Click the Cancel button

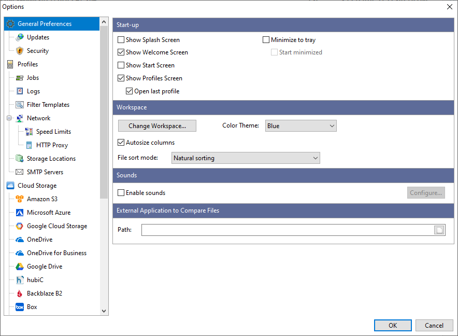coord(434,326)
